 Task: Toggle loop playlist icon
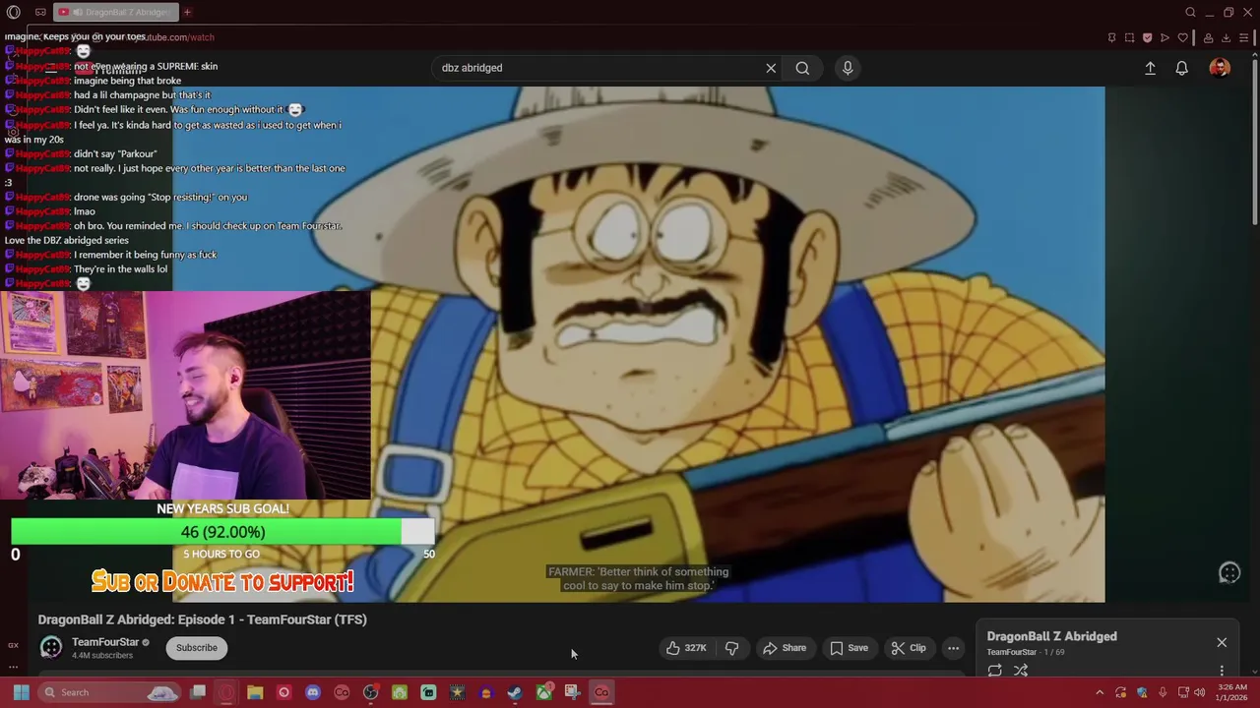tap(995, 671)
